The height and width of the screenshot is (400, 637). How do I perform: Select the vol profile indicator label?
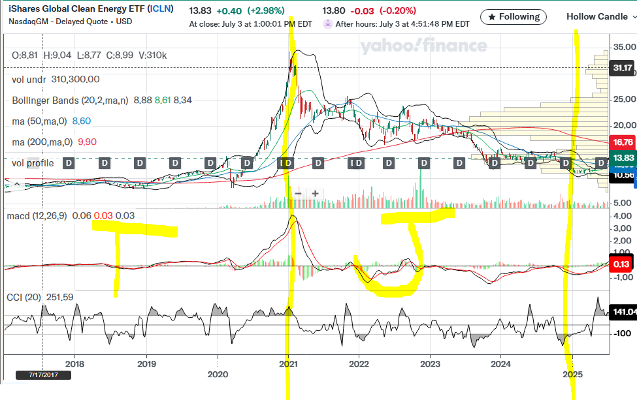coord(33,163)
